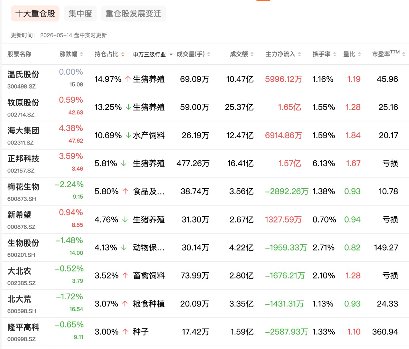Switch to 十大重仓股 tab

coord(35,14)
